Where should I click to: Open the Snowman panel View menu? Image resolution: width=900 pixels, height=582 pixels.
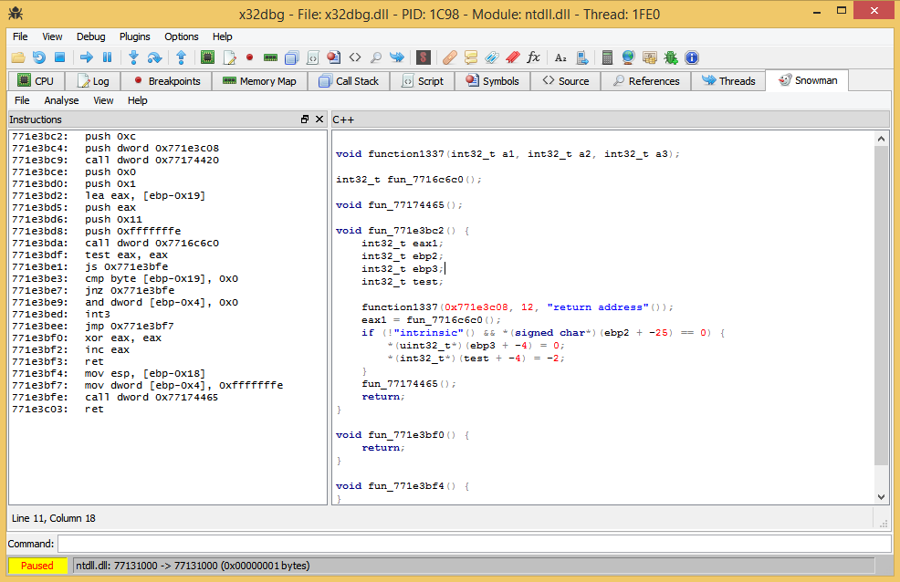coord(103,100)
